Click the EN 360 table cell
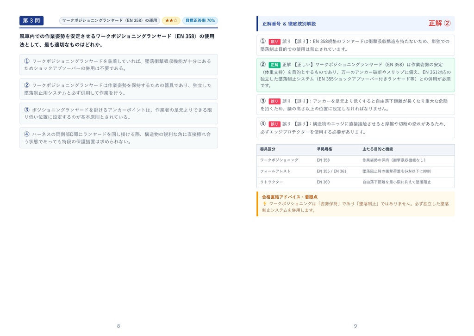Screen dimensions: 474x336 [323, 182]
